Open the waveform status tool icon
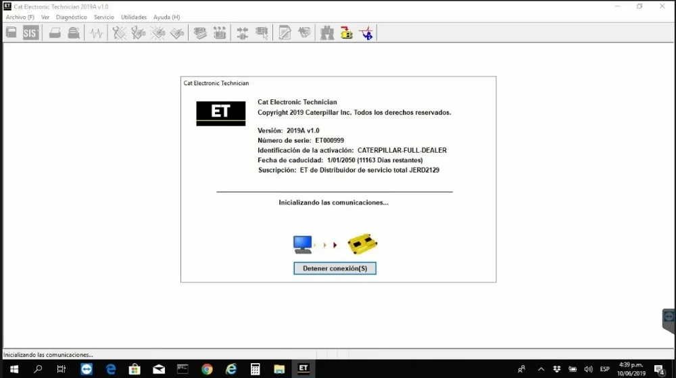676x378 pixels. tap(97, 32)
